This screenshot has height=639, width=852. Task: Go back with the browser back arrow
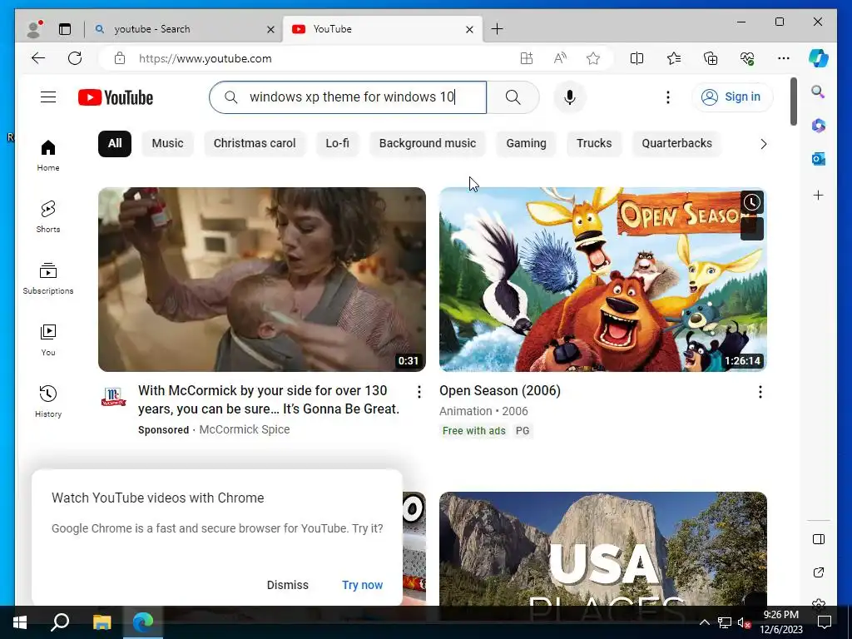[x=38, y=58]
